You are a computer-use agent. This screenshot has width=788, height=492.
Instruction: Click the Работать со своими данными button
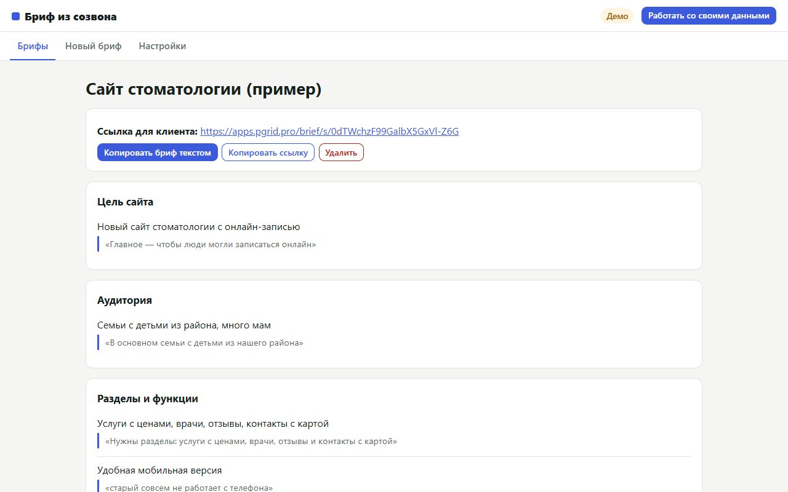[709, 16]
